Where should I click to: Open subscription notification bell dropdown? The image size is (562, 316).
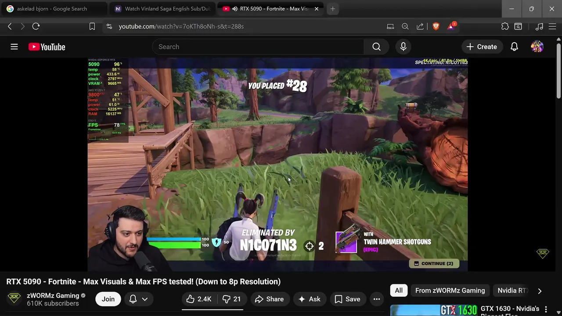[x=138, y=299]
